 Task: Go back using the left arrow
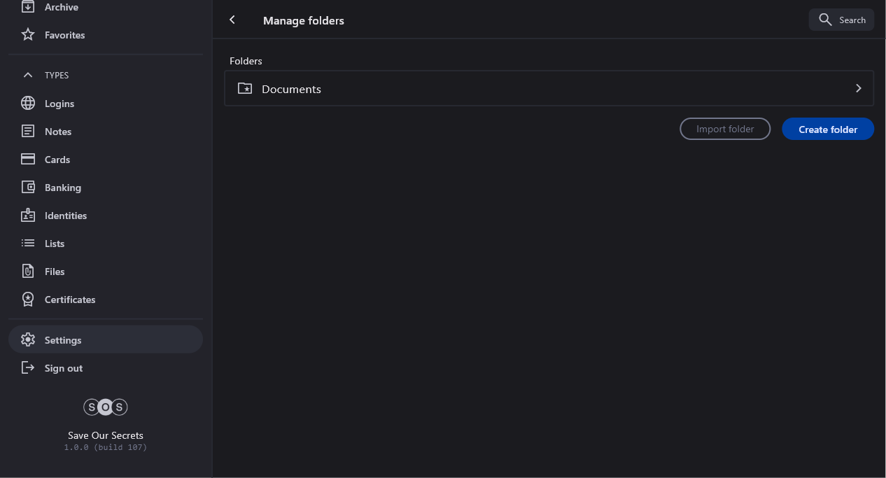click(232, 20)
